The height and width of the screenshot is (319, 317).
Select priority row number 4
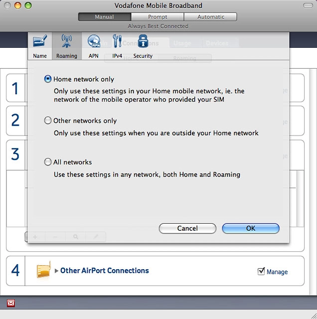point(15,270)
